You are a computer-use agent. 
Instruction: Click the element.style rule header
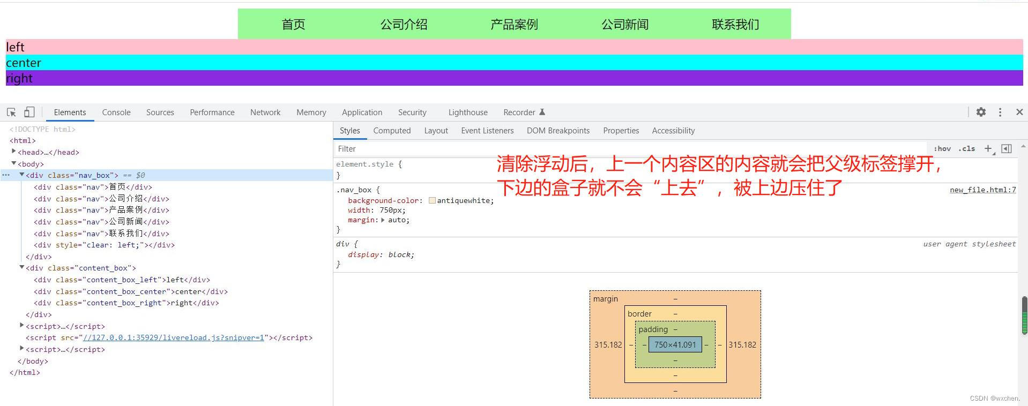pyautogui.click(x=368, y=164)
